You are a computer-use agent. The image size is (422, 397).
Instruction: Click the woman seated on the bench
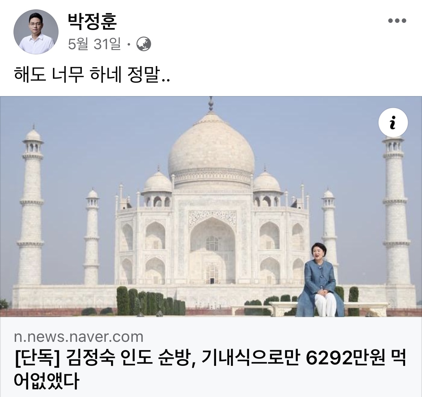(x=320, y=280)
